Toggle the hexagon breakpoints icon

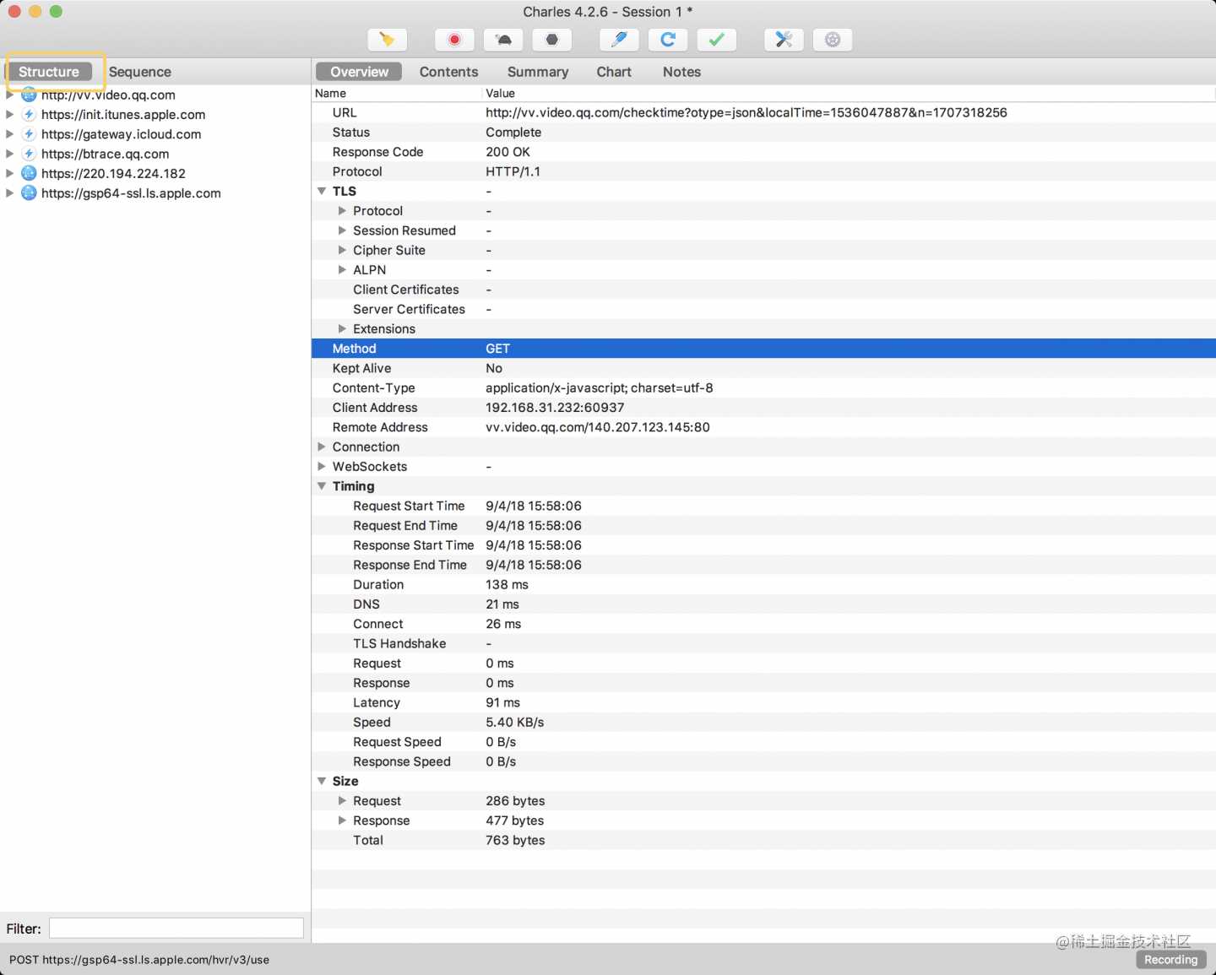pos(552,40)
